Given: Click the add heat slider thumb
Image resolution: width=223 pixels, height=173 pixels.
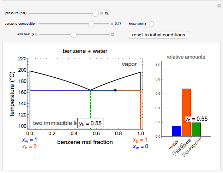Looking at the screenshot, I should [74, 35].
